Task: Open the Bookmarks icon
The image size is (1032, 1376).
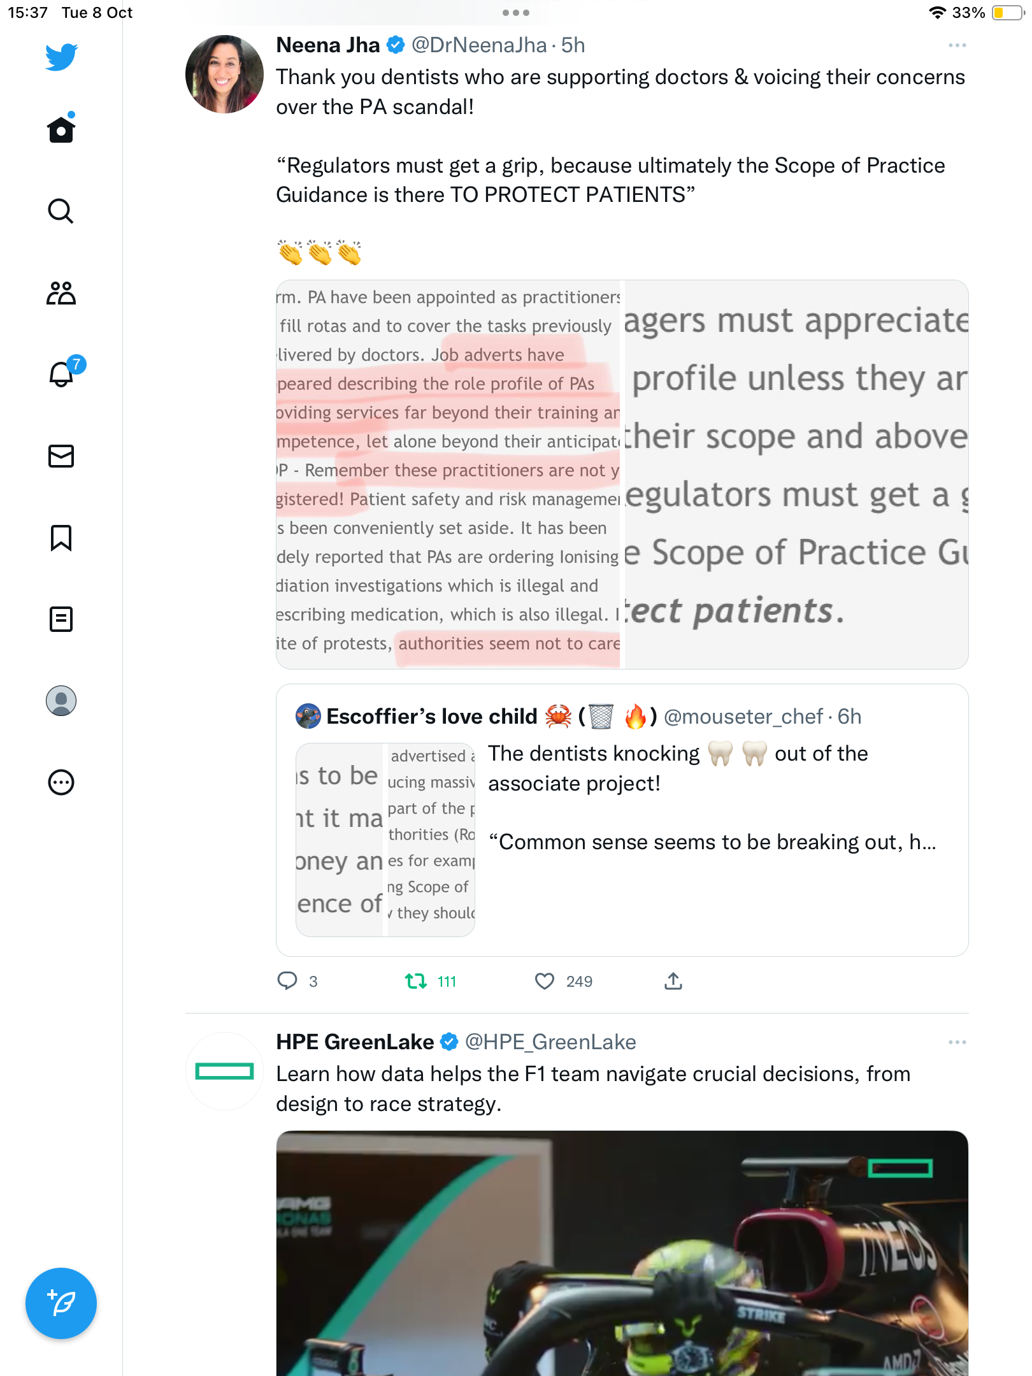Action: [x=61, y=538]
